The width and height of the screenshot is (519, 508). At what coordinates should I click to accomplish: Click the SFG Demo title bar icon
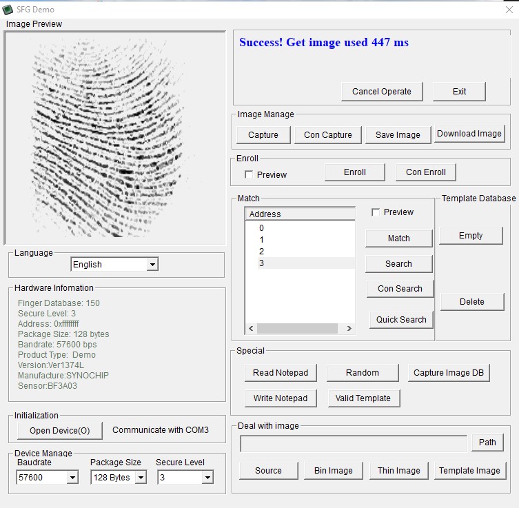8,9
